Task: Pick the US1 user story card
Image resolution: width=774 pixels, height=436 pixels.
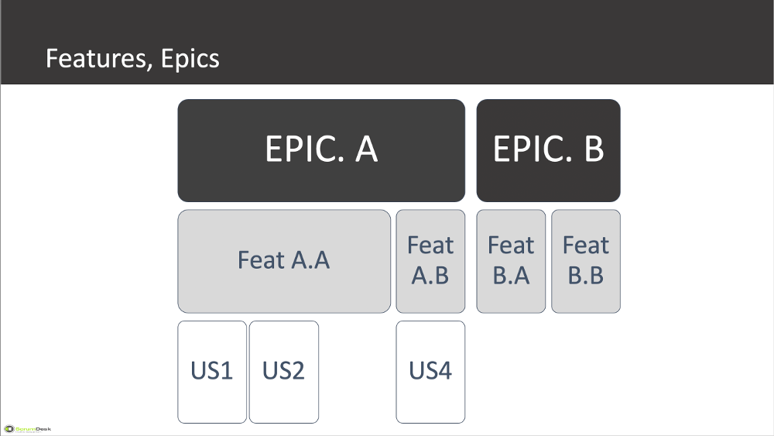Action: pyautogui.click(x=212, y=372)
